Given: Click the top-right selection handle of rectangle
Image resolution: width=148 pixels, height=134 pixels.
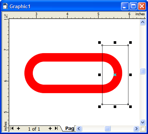Looking at the screenshot, I should tap(130, 43).
